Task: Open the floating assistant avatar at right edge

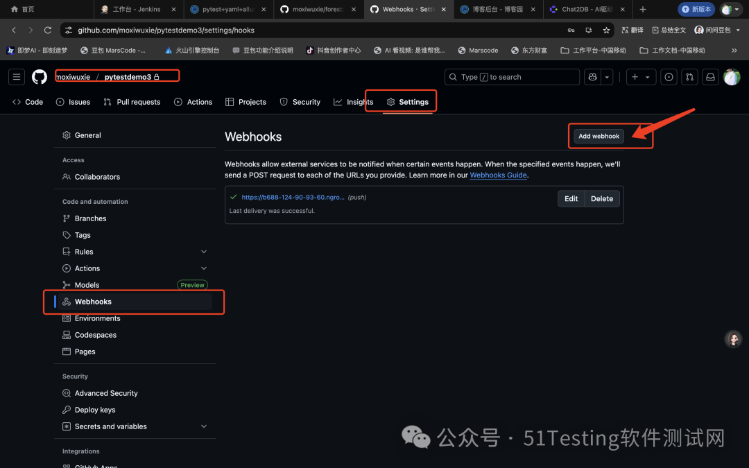Action: [733, 338]
